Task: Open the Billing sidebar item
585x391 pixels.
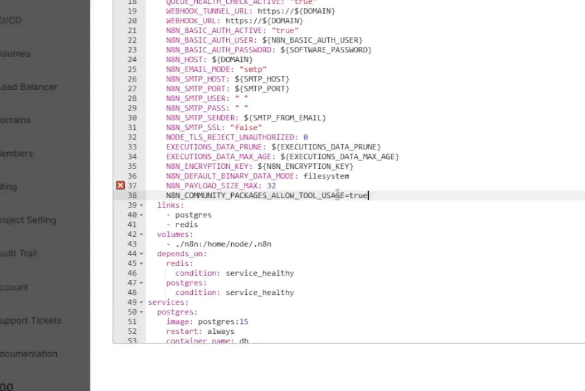Action: pyautogui.click(x=9, y=187)
